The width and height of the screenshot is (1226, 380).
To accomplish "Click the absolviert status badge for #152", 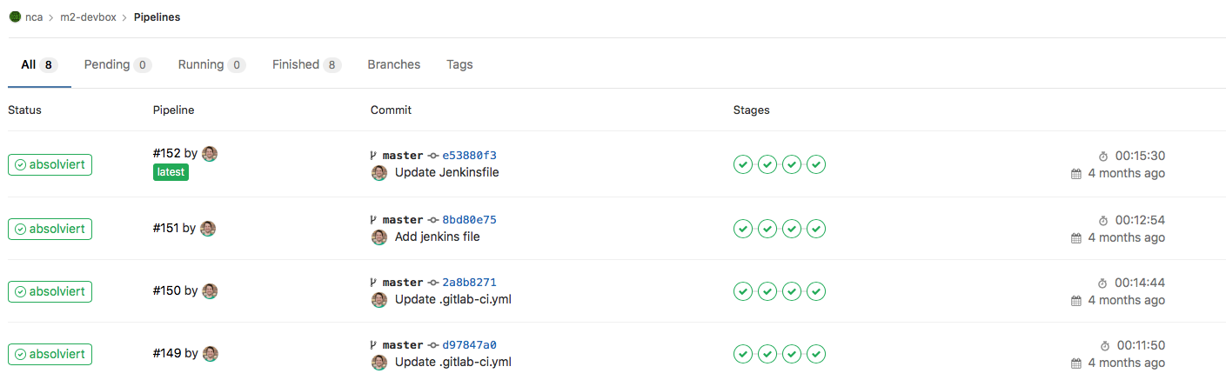I will (50, 165).
